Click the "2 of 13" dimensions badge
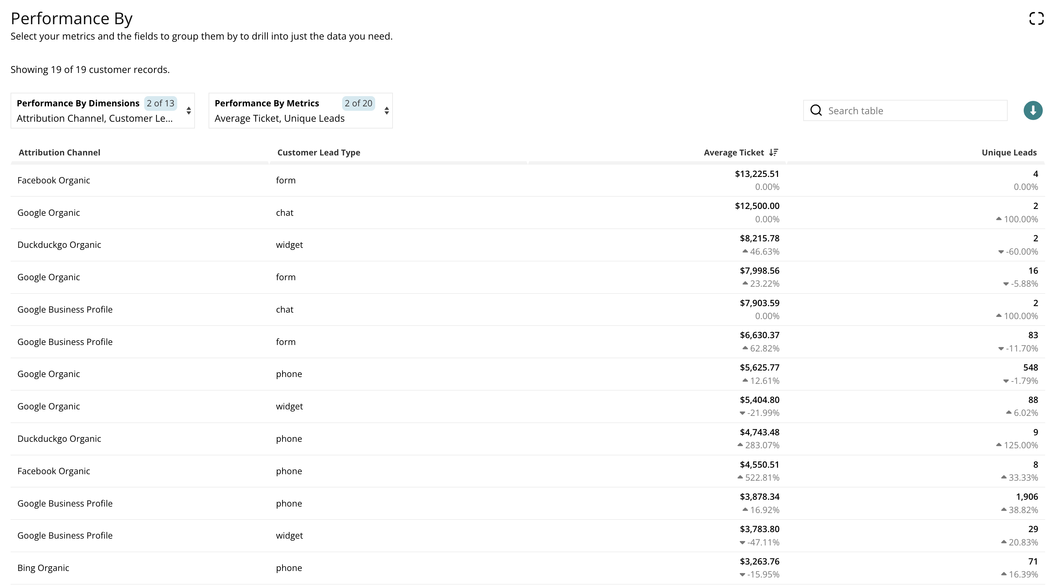The image size is (1053, 587). 160,103
